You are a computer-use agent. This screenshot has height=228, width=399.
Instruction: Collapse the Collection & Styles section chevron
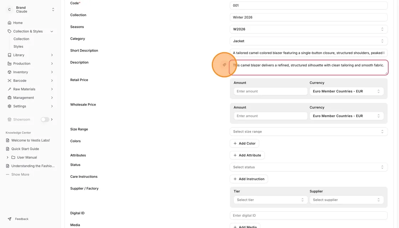coord(52,32)
